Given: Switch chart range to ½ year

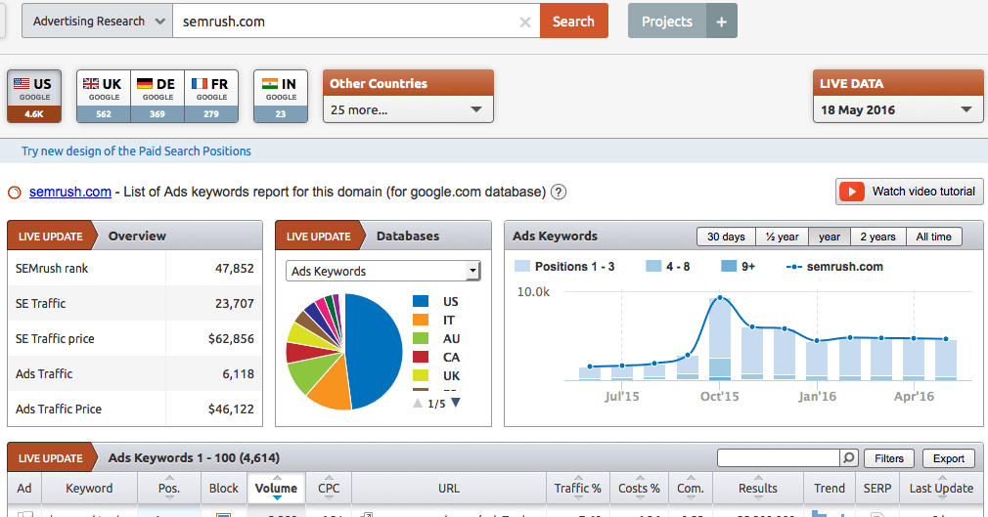Looking at the screenshot, I should (x=782, y=237).
